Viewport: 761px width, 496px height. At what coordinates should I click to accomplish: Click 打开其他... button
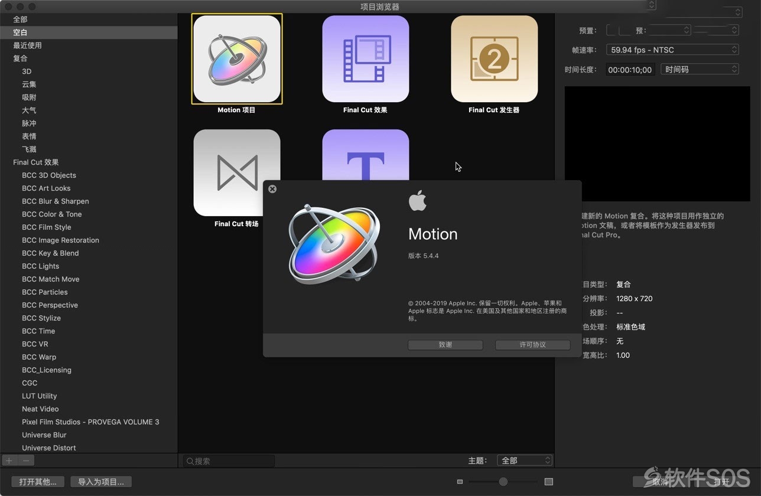point(38,482)
